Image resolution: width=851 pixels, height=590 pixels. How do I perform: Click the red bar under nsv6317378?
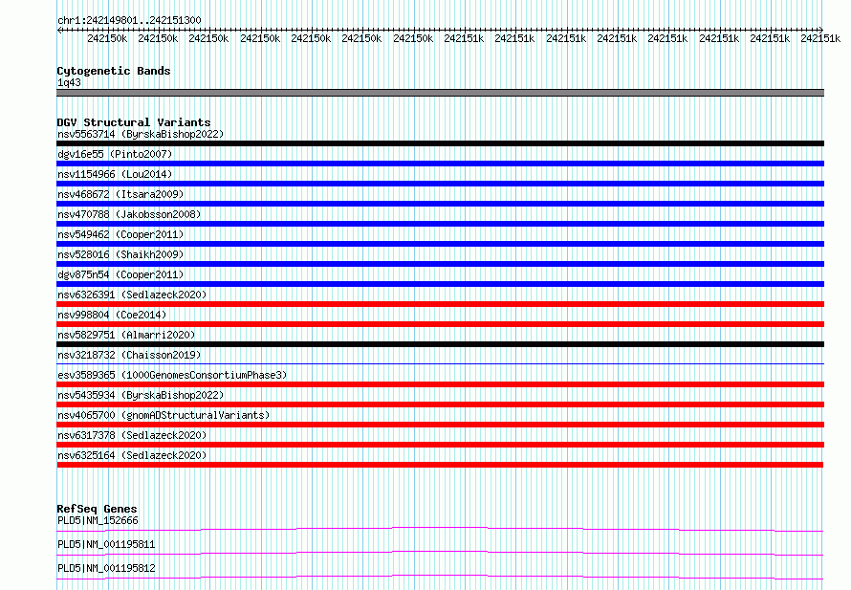(440, 445)
